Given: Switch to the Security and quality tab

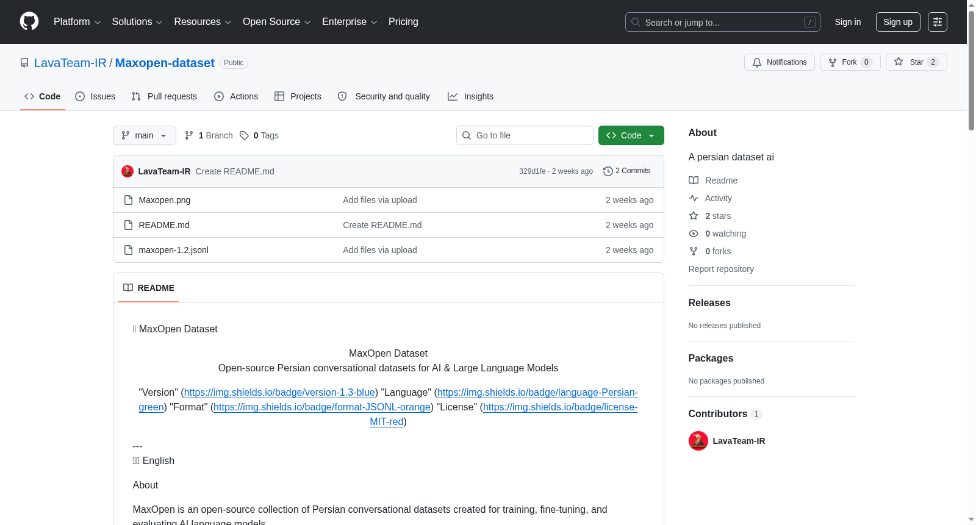Looking at the screenshot, I should click(384, 96).
